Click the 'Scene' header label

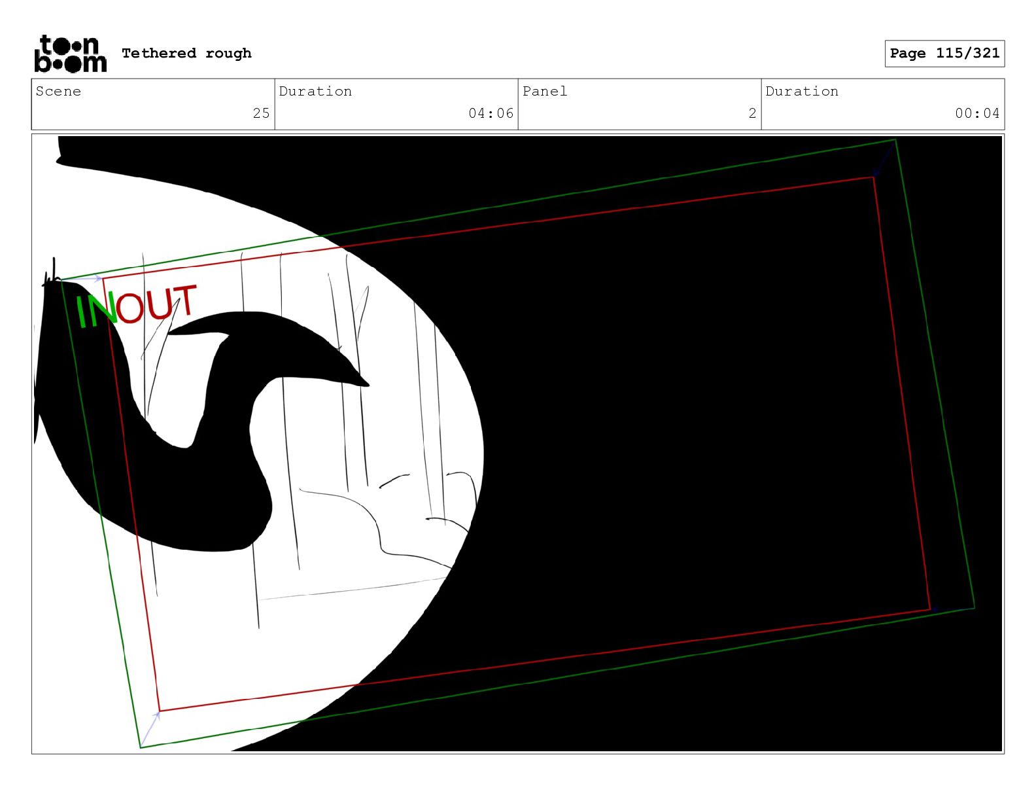58,91
